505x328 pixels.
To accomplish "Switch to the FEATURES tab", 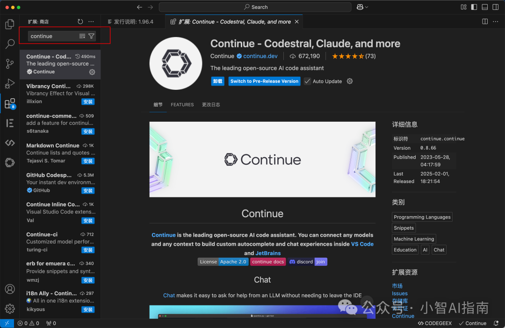I will tap(182, 105).
